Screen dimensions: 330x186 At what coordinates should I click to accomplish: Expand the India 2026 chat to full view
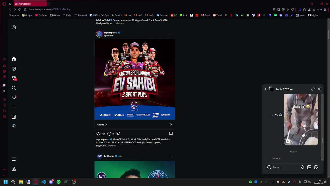pyautogui.click(x=313, y=89)
